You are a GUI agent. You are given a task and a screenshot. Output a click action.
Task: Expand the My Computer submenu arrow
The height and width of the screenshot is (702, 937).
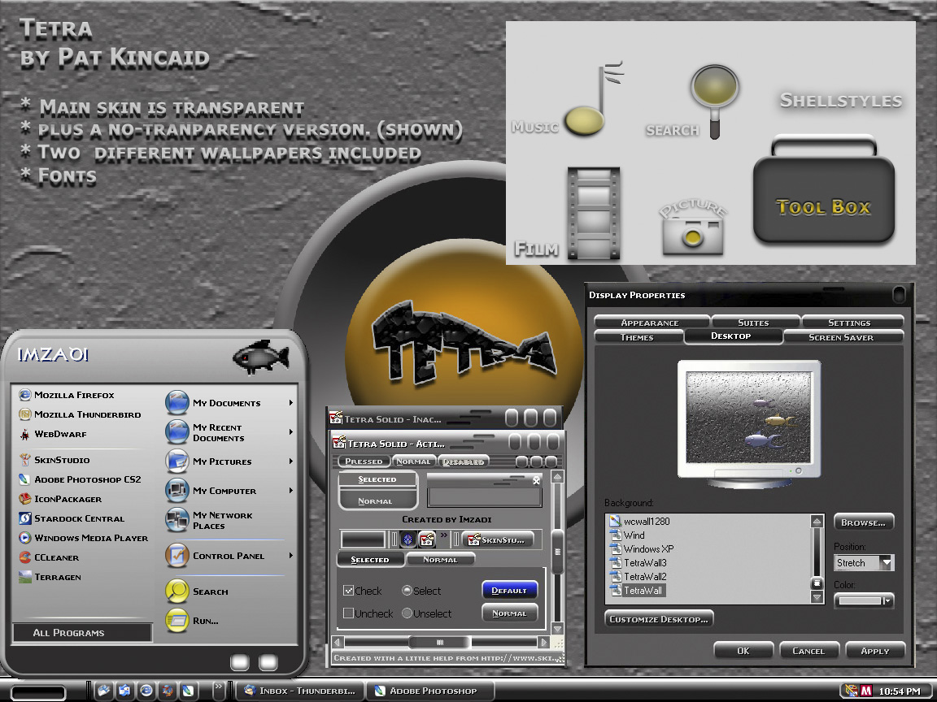point(291,490)
